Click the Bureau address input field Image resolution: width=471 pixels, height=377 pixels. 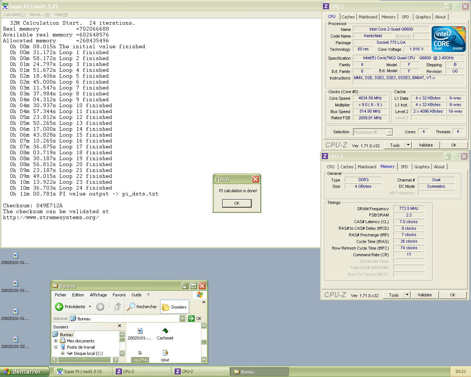[124, 318]
